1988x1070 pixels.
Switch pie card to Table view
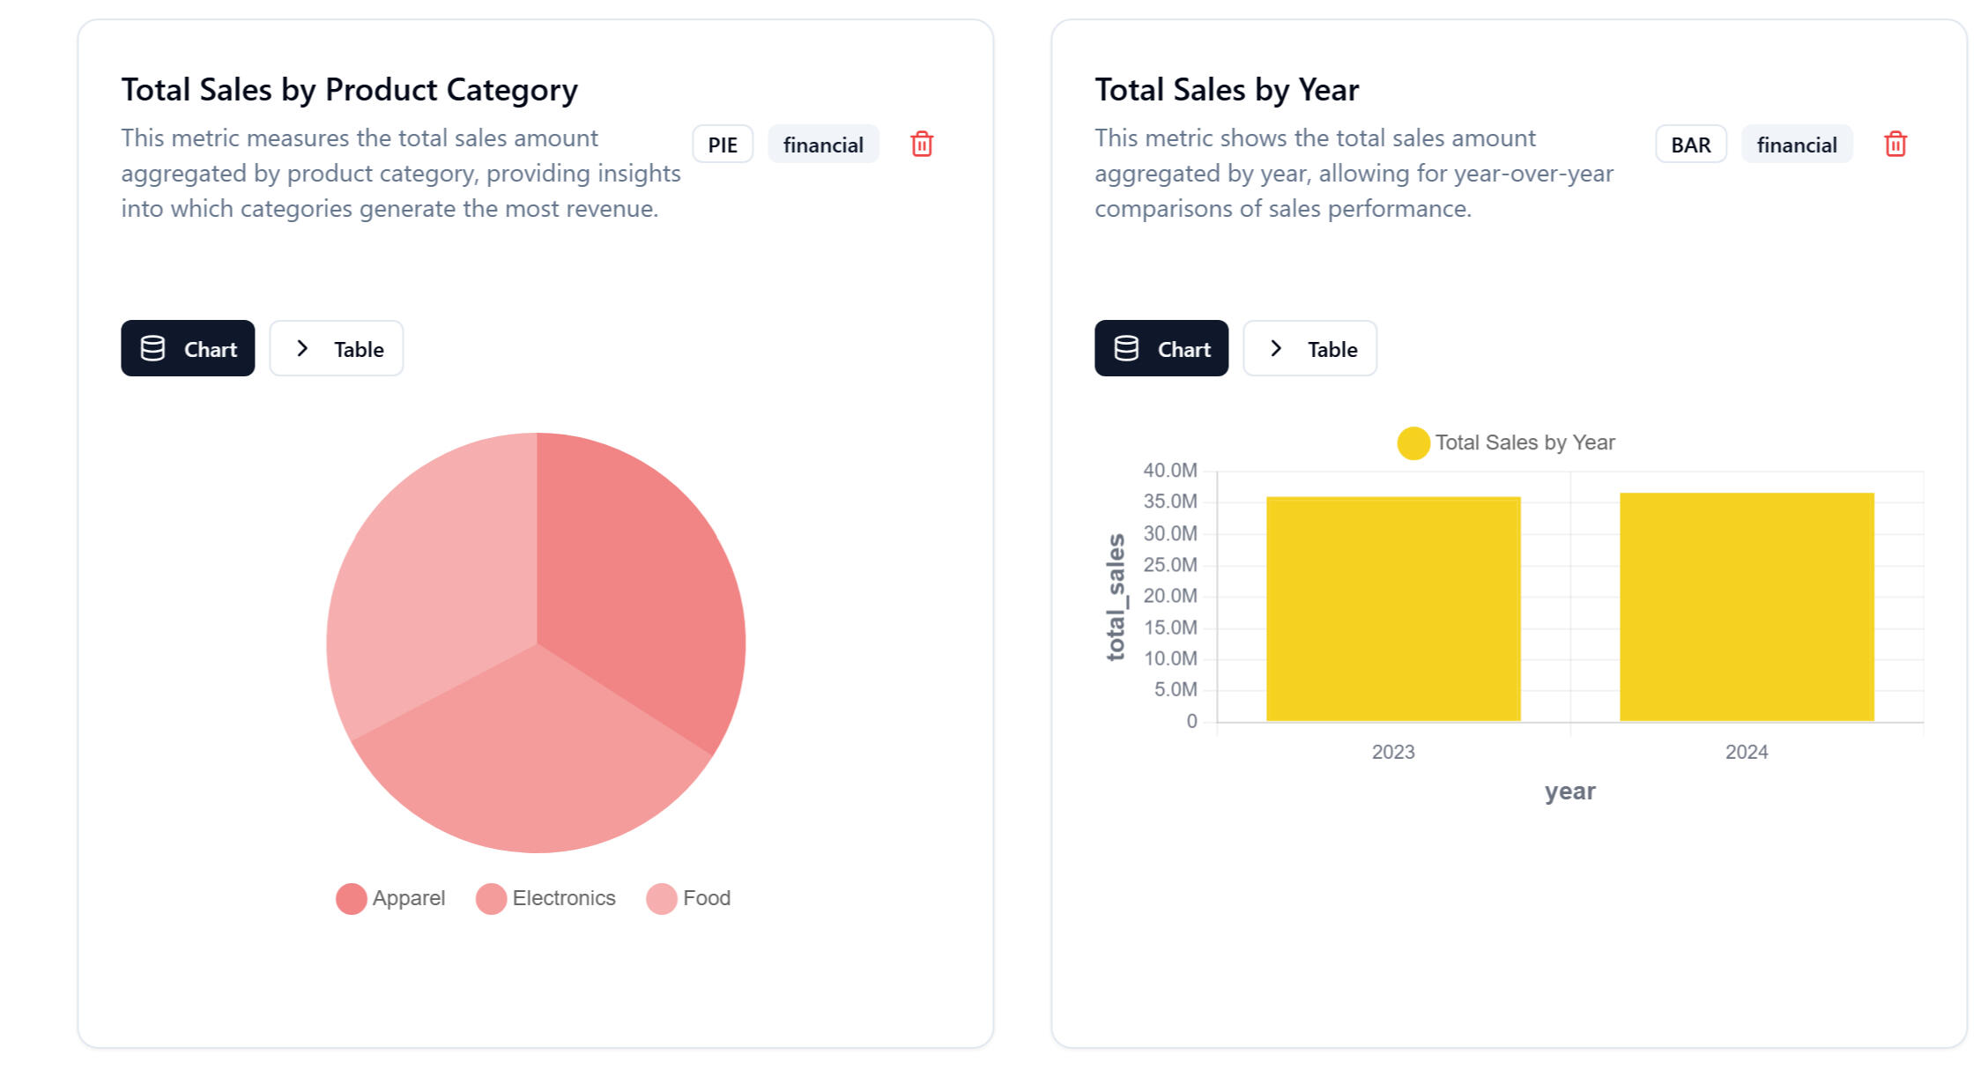(x=337, y=349)
